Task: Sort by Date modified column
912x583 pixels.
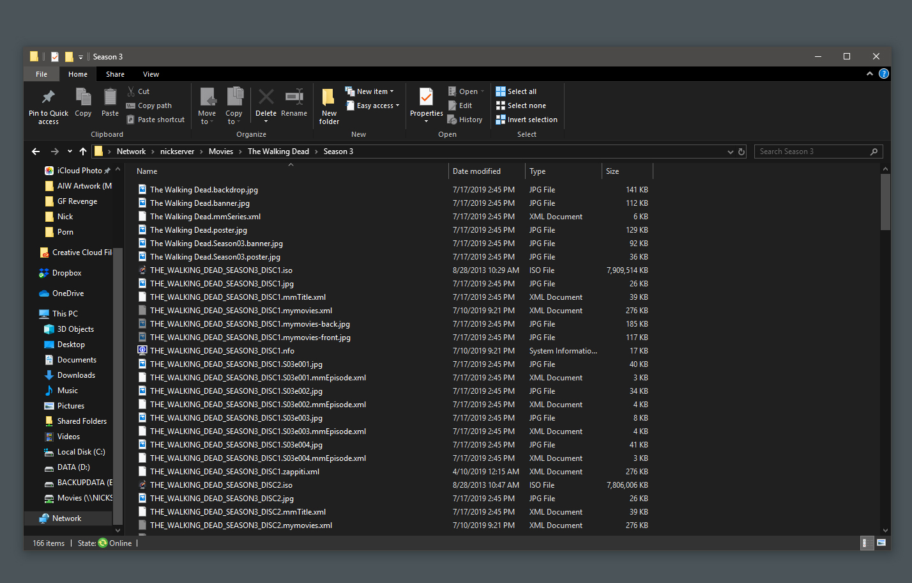Action: (x=487, y=171)
